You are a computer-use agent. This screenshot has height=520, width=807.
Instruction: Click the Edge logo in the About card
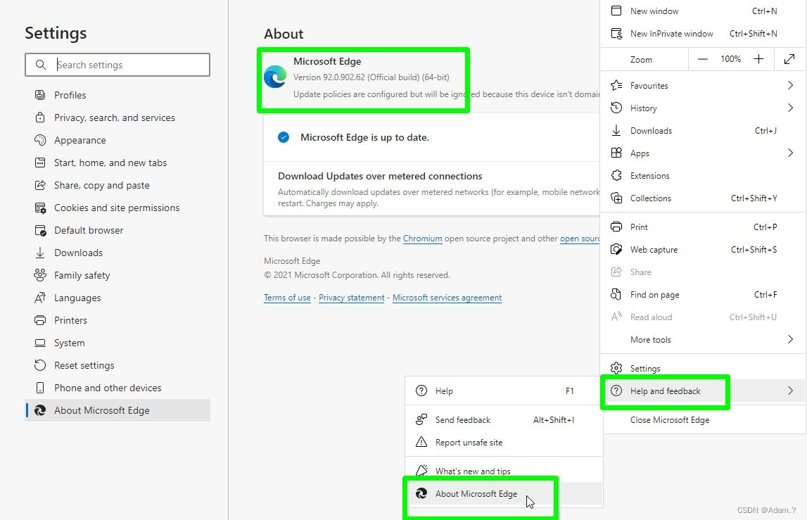[275, 77]
